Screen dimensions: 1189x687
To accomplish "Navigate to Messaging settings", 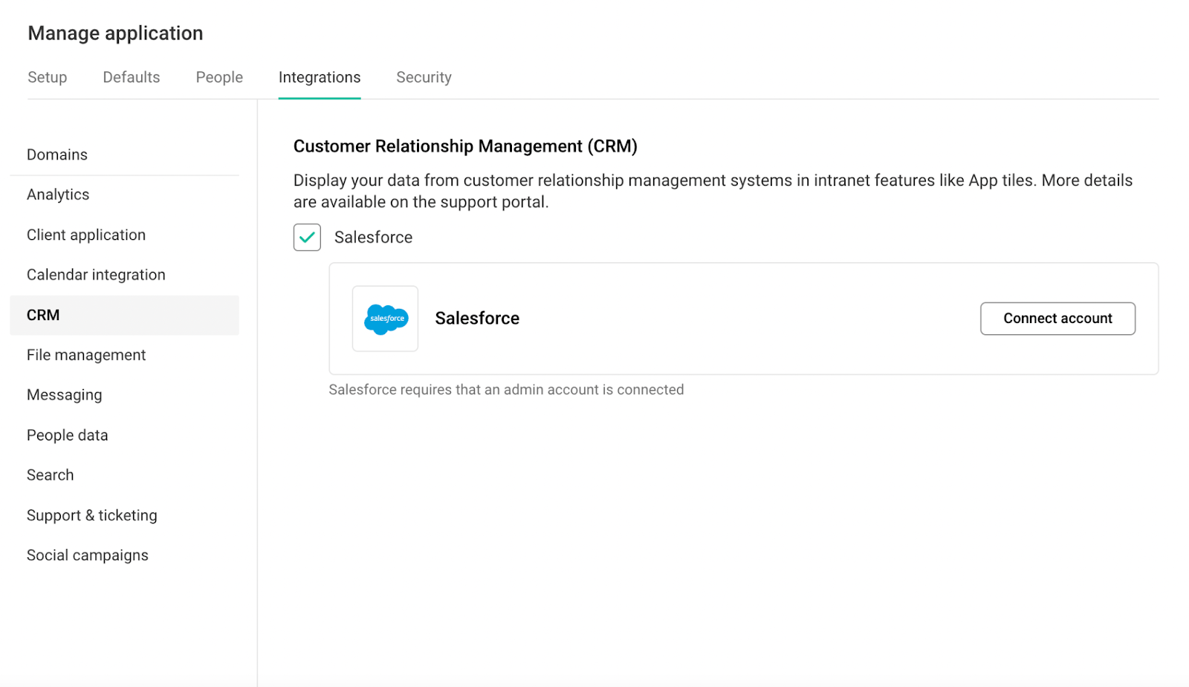I will coord(64,394).
